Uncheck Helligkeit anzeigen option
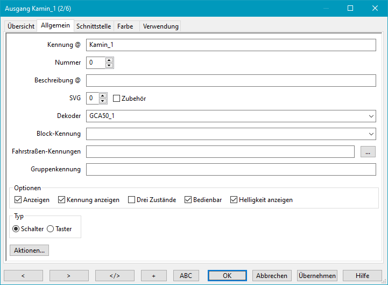The height and width of the screenshot is (285, 388). (x=234, y=200)
